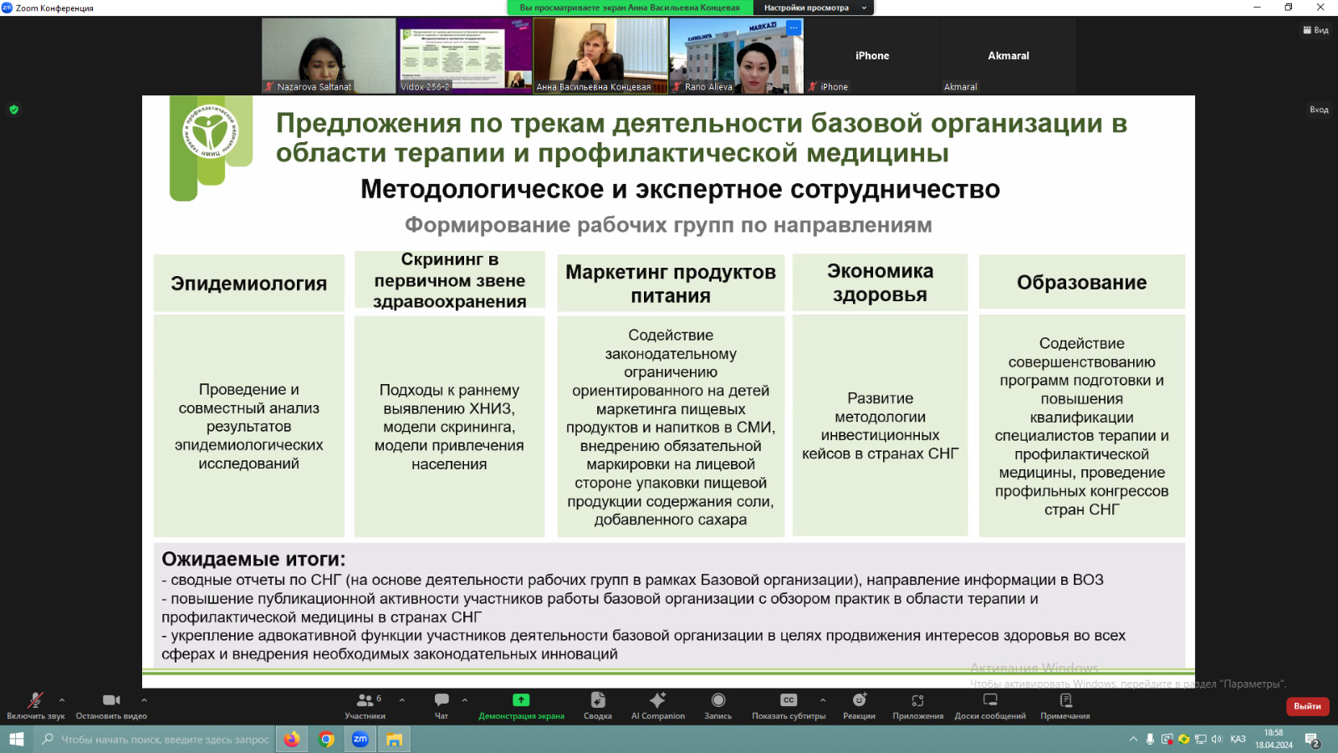Open the Реакции reactions menu
Viewport: 1338px width, 753px height.
coord(859,704)
